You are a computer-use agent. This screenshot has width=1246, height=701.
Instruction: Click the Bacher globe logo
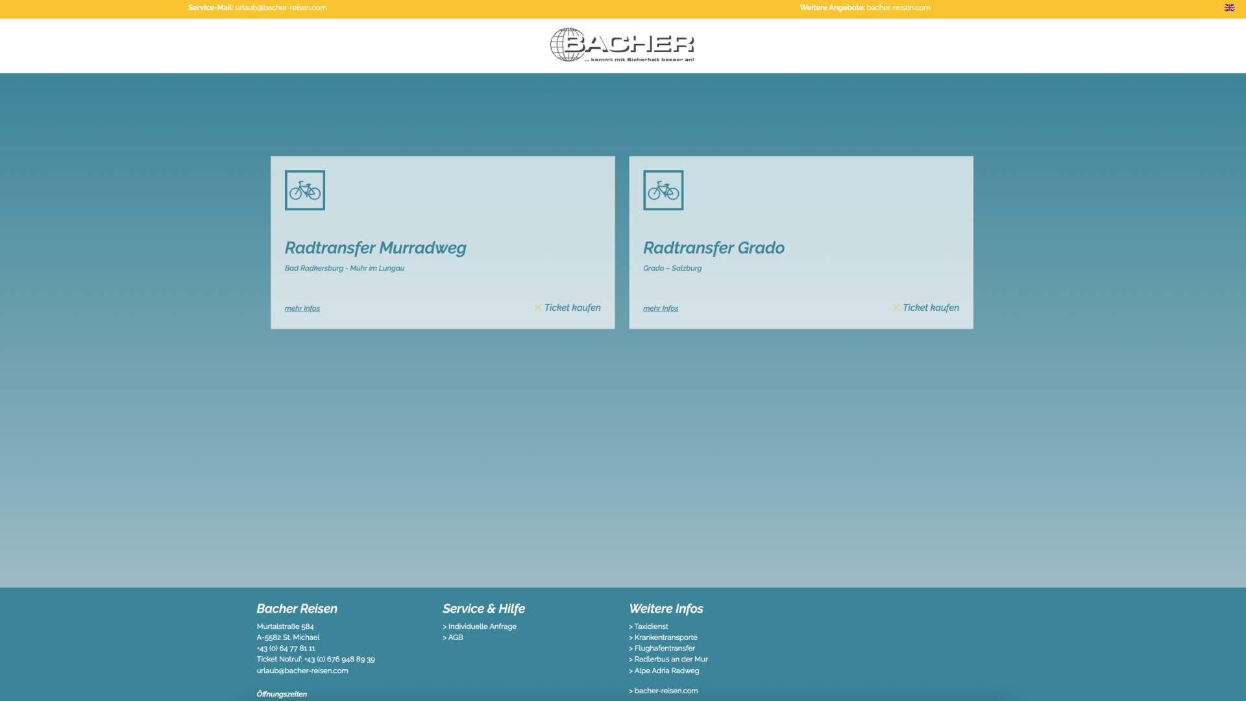click(622, 45)
